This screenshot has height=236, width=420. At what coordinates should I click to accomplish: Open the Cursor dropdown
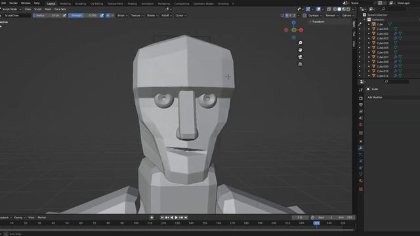tap(180, 16)
